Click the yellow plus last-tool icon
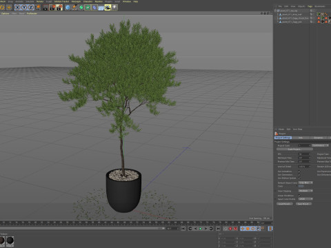Image resolution: width=331 pixels, height=248 pixels. [9, 8]
